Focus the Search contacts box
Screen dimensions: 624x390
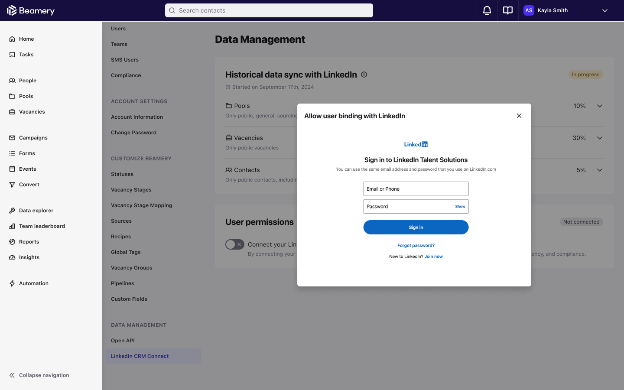pos(269,10)
